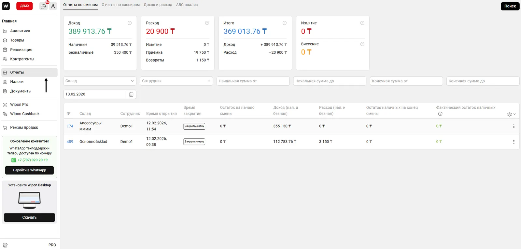Open shift number 489 link
The height and width of the screenshot is (249, 521).
[70, 142]
